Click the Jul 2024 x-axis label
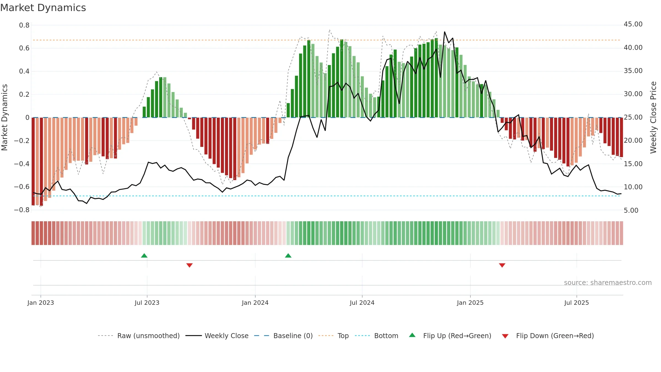Viewport: 661px width, 372px height. pyautogui.click(x=362, y=303)
